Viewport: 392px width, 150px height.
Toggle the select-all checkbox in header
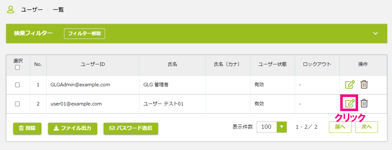(x=18, y=67)
